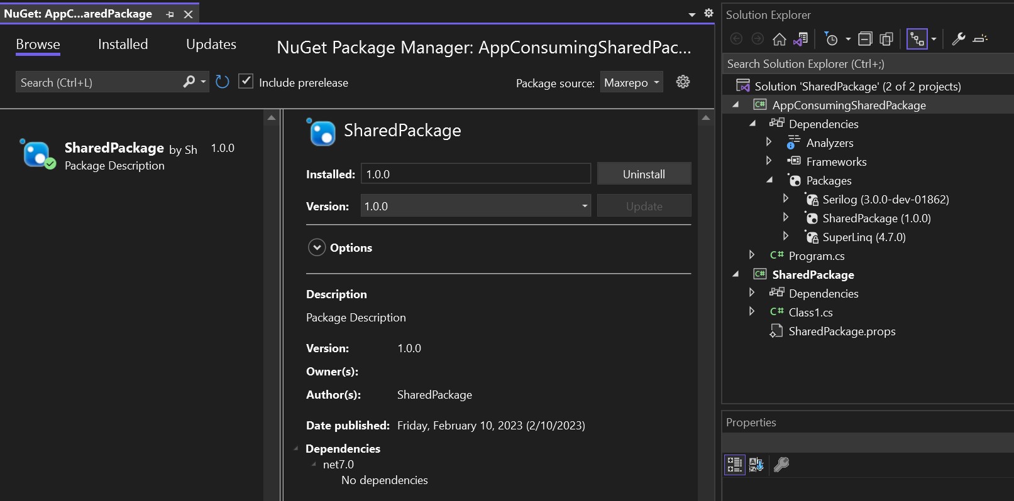Open dropdown arrow next to sync icon

pos(934,39)
